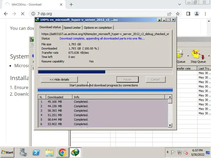Click the scroll up arrow in connections list
Screen dimensions: 211x158
[170, 97]
